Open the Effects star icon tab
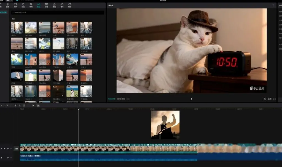Screen dimensions: 282x167 (x=31, y=5)
